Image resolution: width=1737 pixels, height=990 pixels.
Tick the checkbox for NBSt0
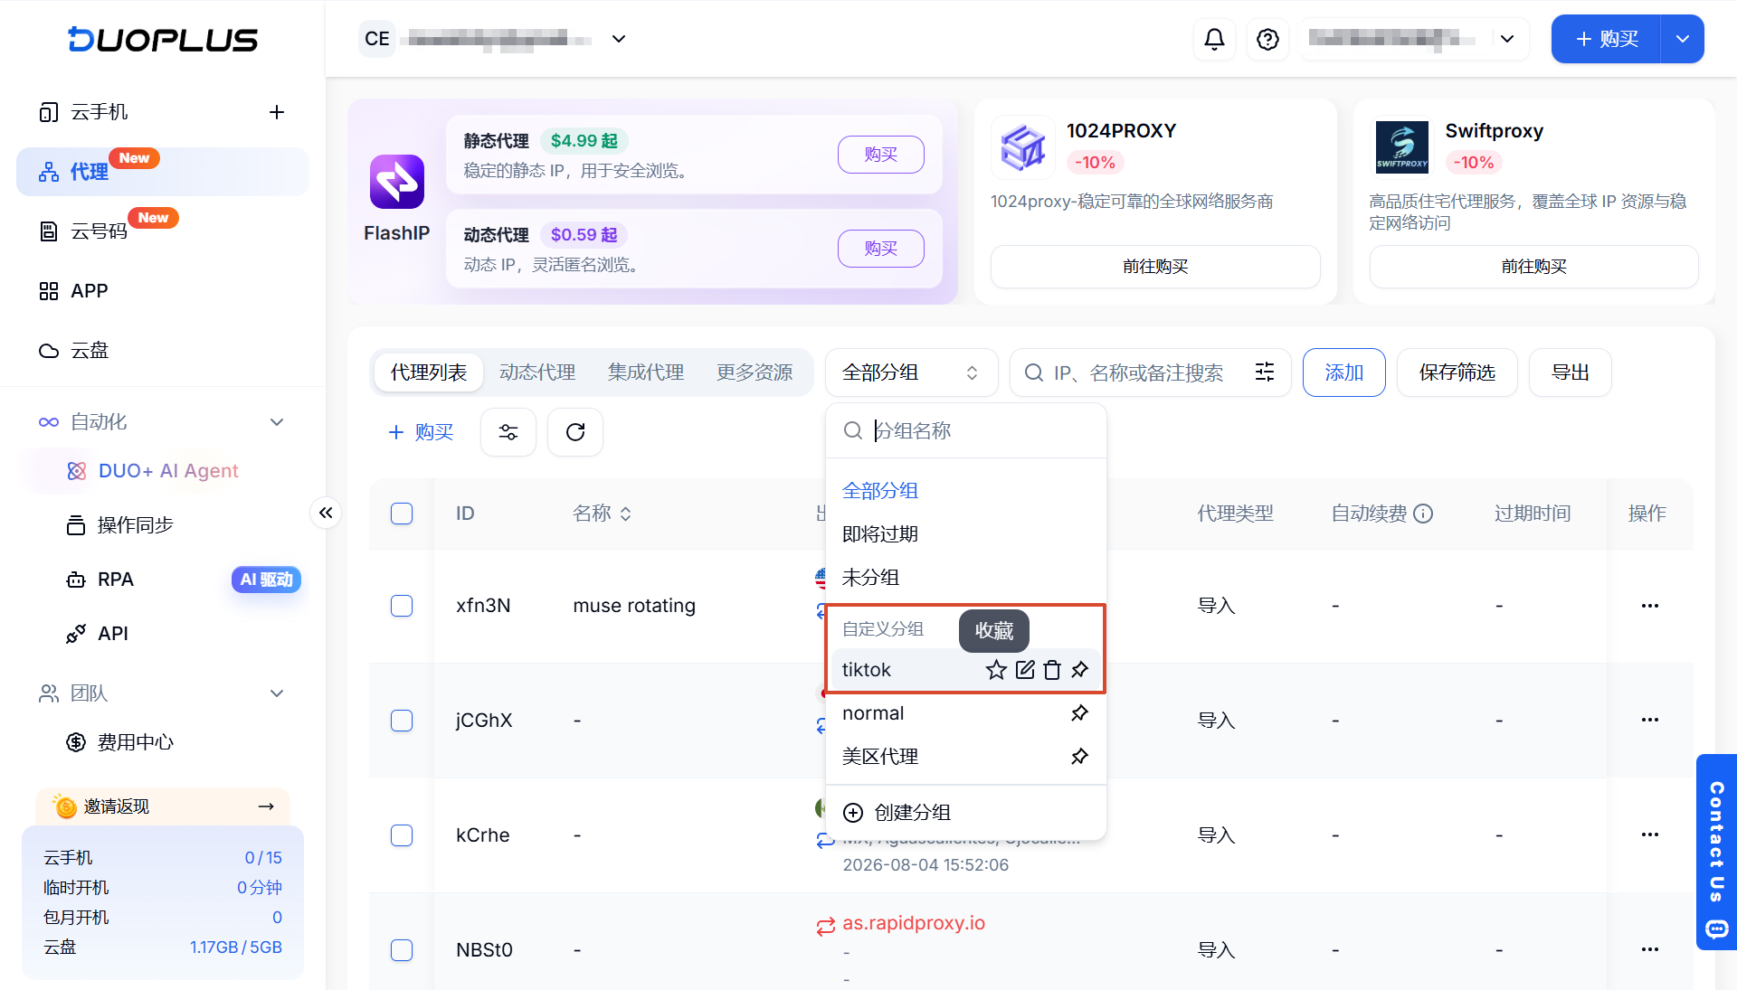402,950
